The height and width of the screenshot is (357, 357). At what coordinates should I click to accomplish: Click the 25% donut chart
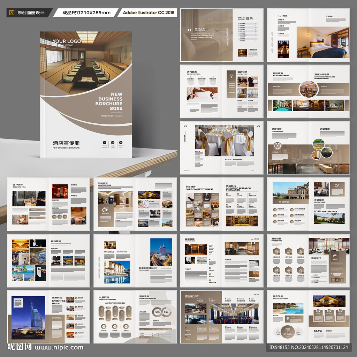coord(166,312)
